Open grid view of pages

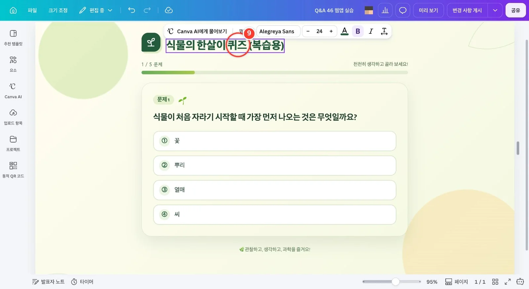(495, 282)
